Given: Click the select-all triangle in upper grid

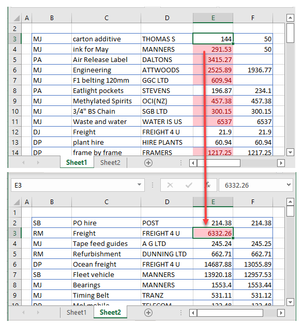Looking at the screenshot, I should click(17, 18).
